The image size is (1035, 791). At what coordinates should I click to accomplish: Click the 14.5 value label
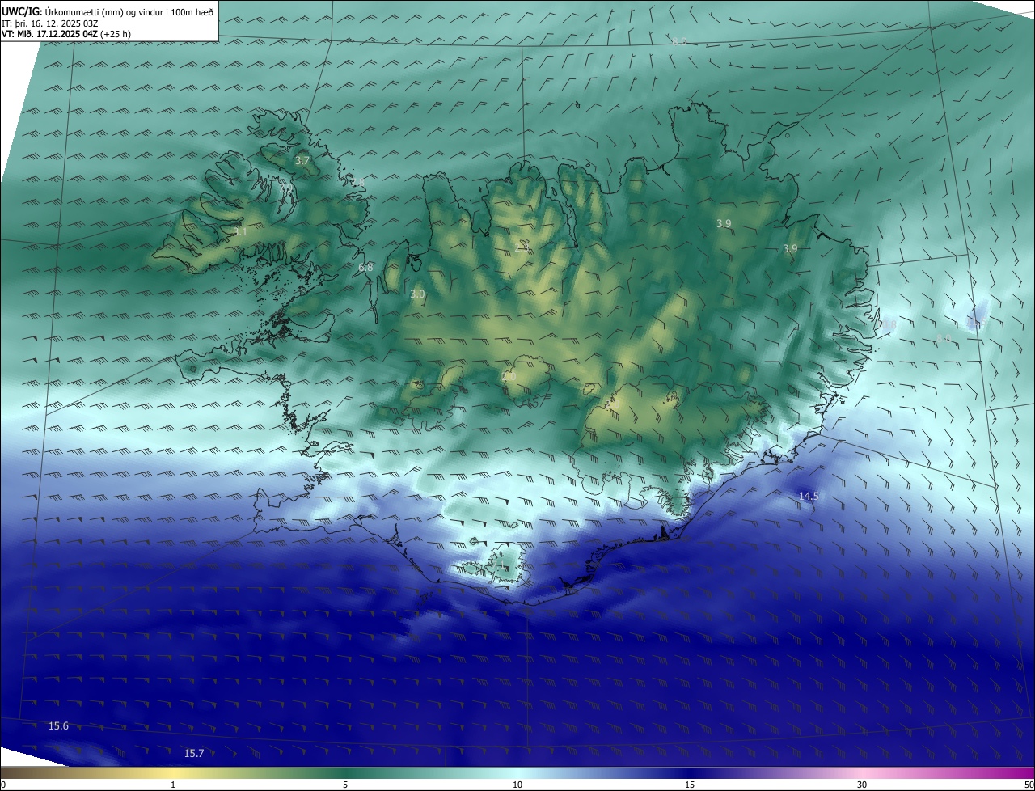[x=809, y=496]
